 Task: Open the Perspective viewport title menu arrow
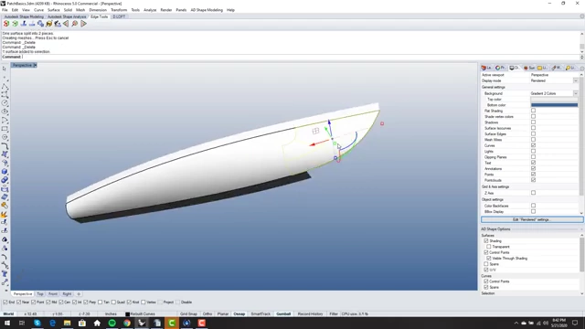point(35,65)
